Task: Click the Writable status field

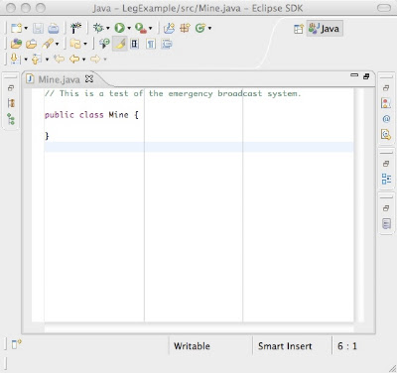Action: click(192, 346)
